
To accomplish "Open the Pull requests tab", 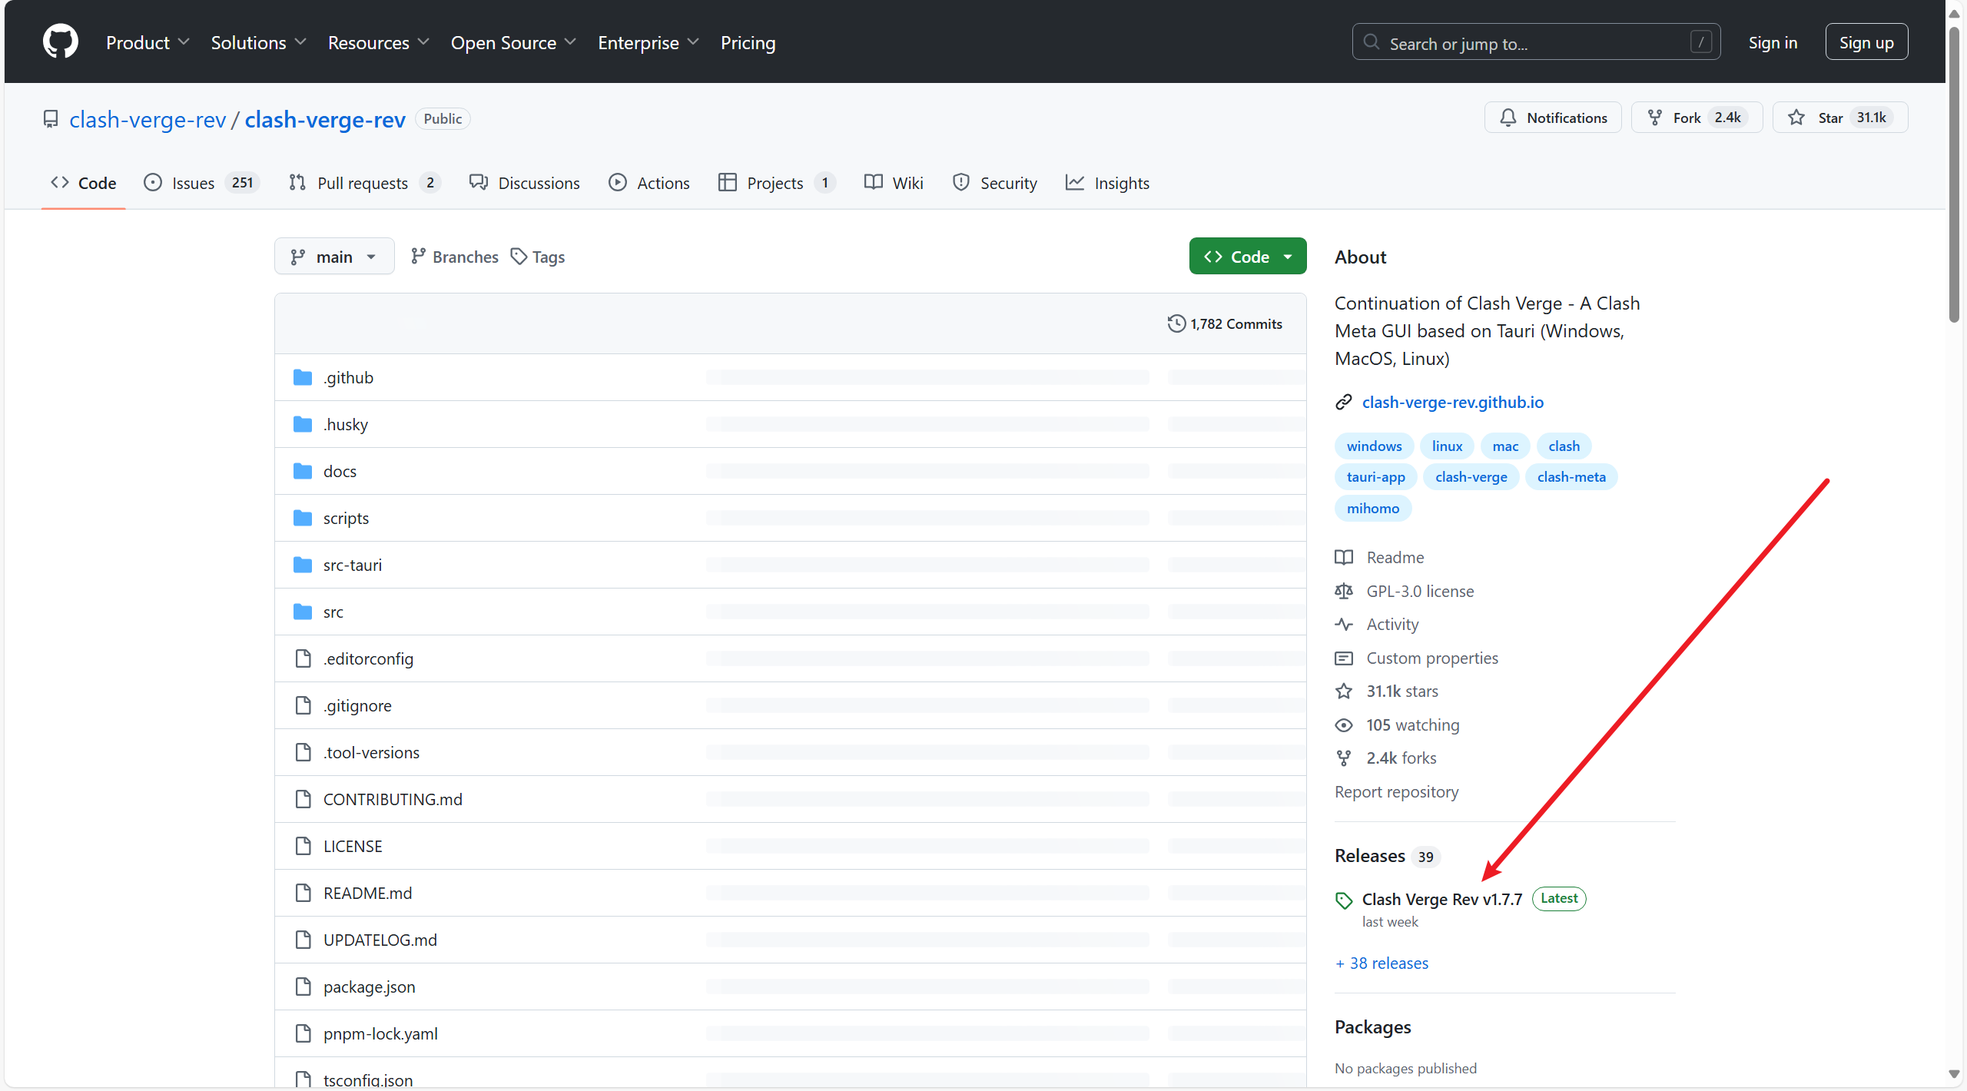I will pyautogui.click(x=363, y=183).
